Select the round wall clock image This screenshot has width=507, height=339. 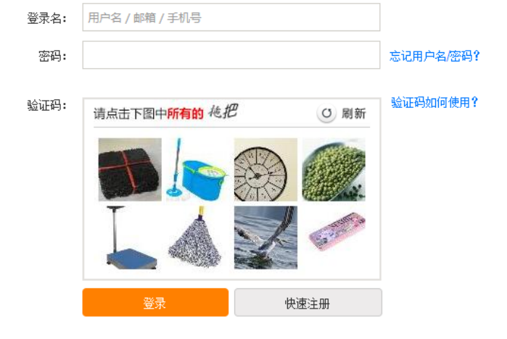(x=265, y=169)
